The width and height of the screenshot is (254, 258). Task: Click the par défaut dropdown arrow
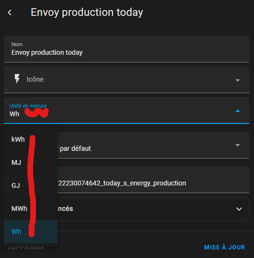tap(238, 145)
